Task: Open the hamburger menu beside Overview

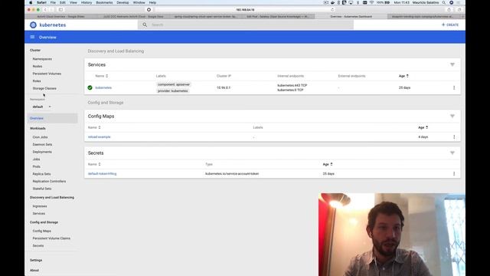Action: click(32, 37)
